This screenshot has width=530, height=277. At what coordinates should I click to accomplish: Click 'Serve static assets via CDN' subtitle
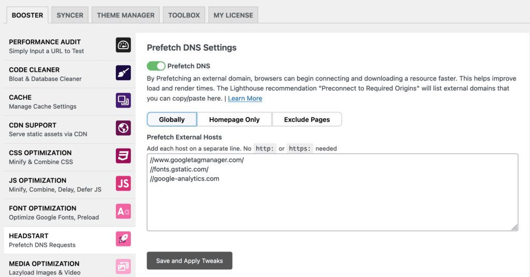(48, 134)
